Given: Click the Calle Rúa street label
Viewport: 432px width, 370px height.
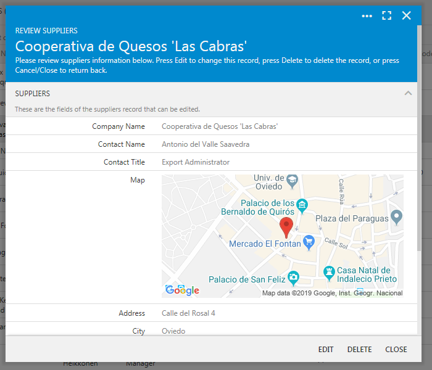Looking at the screenshot, I should pyautogui.click(x=341, y=192).
